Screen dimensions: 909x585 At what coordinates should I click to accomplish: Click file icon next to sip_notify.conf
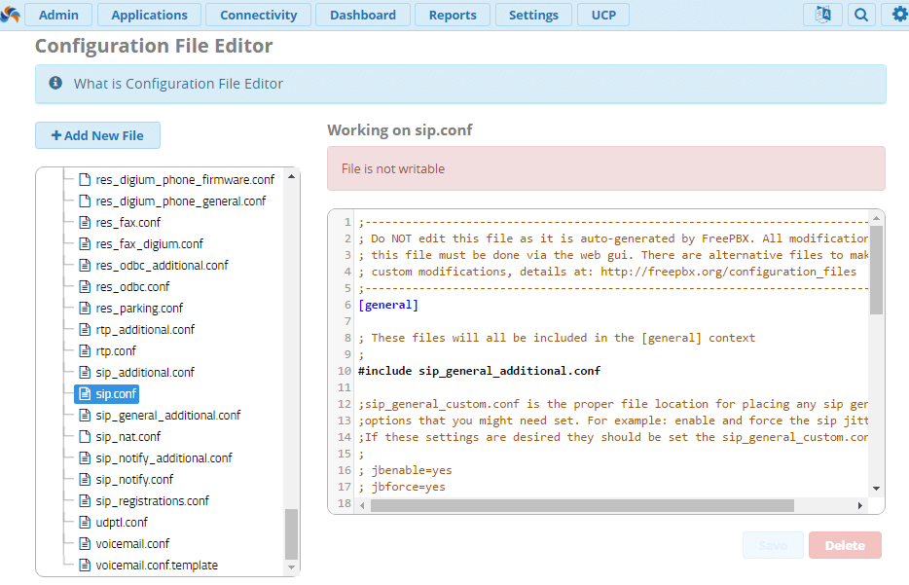(85, 480)
